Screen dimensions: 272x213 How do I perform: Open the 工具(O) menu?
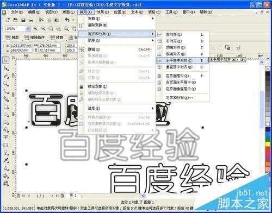(x=171, y=12)
